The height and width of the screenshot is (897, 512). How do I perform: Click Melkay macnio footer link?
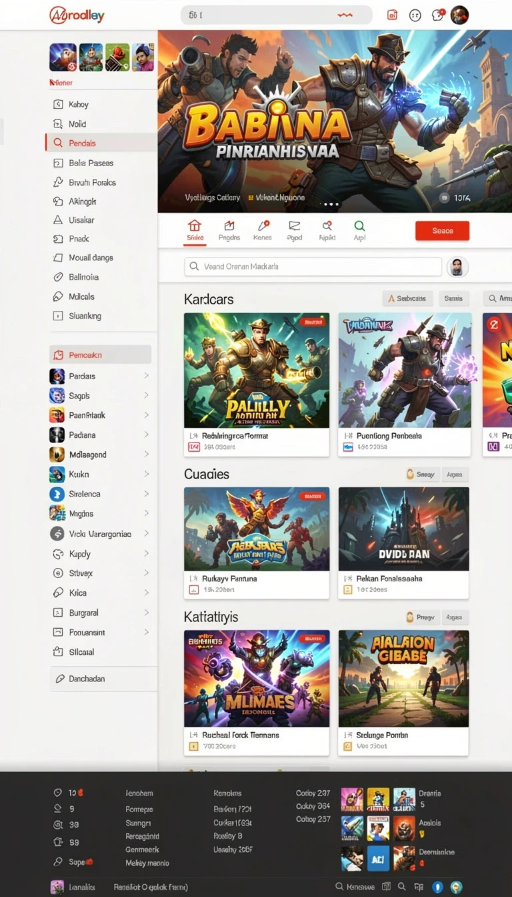[147, 863]
